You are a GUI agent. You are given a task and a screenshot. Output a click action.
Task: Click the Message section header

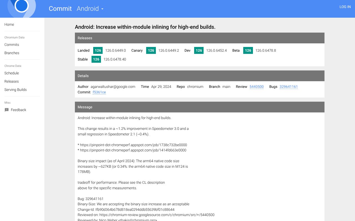tap(199, 107)
